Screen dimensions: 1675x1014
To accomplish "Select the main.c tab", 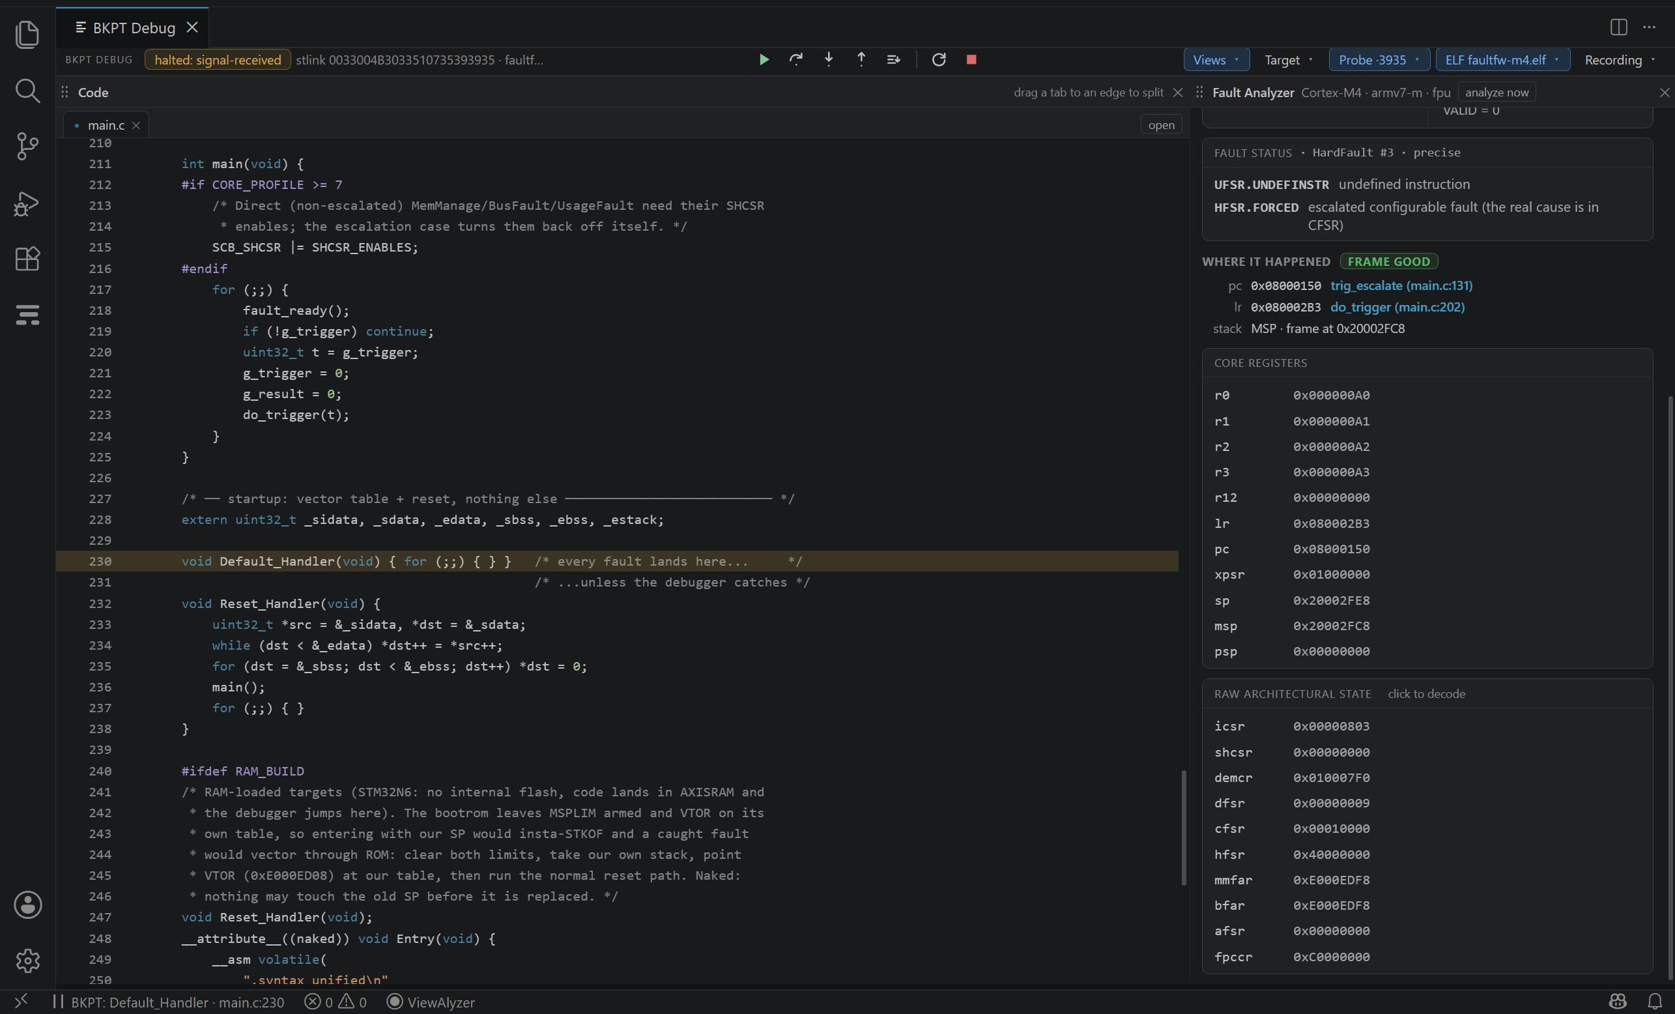I will pyautogui.click(x=106, y=125).
